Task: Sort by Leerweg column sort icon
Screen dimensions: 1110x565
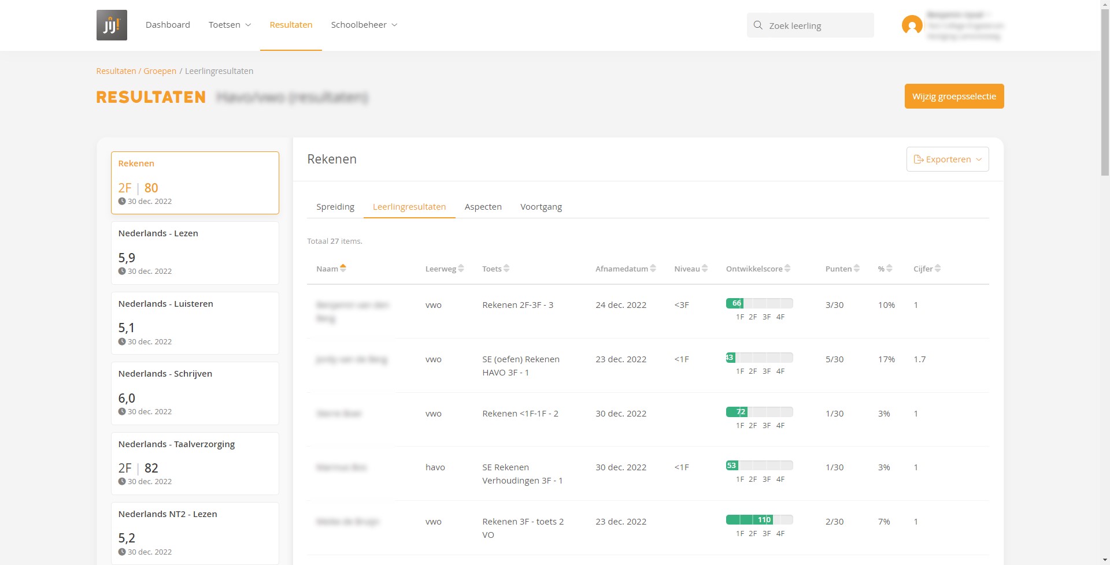Action: pyautogui.click(x=461, y=269)
